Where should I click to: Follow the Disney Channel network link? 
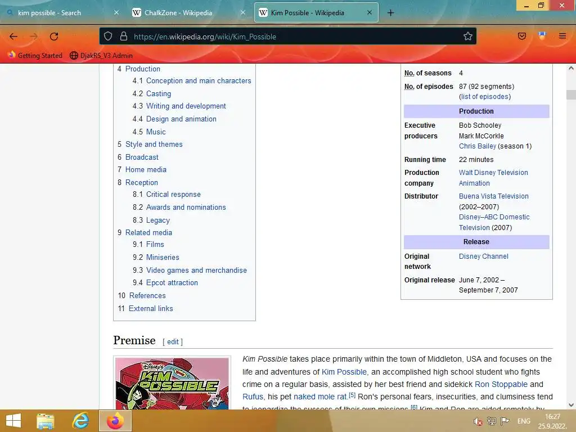click(x=483, y=256)
